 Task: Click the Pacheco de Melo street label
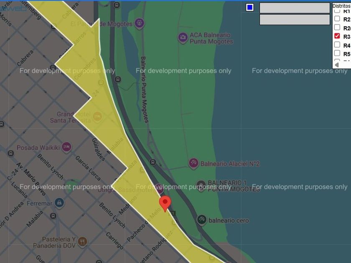pos(144,225)
